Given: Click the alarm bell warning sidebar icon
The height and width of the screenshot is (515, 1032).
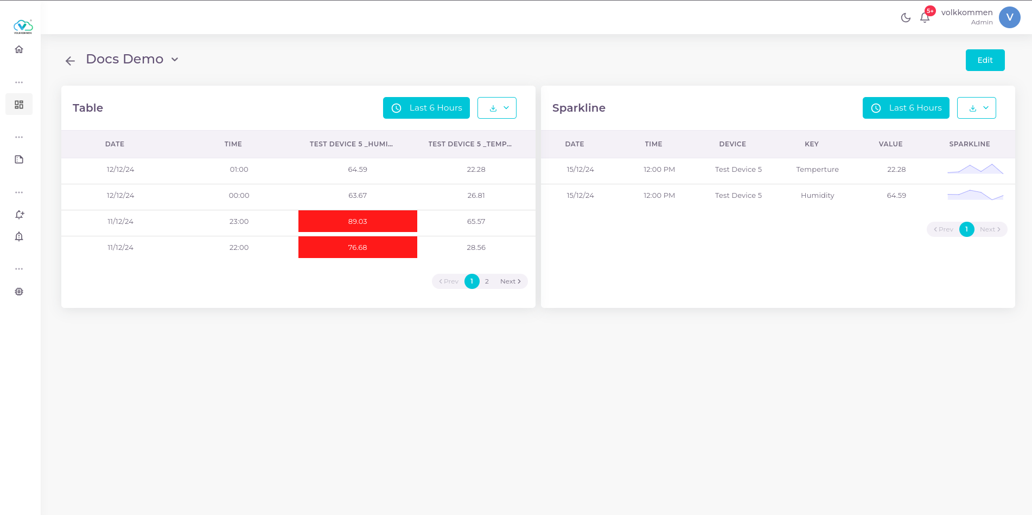Looking at the screenshot, I should click(19, 236).
